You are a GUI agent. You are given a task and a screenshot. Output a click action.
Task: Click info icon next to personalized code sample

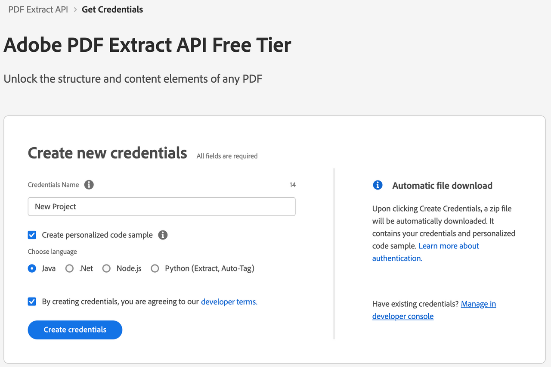tap(163, 235)
